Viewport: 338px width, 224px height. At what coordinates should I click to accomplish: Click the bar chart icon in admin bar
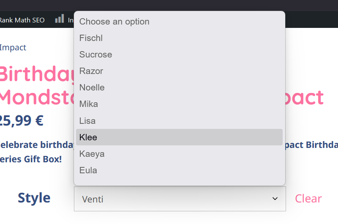point(60,19)
